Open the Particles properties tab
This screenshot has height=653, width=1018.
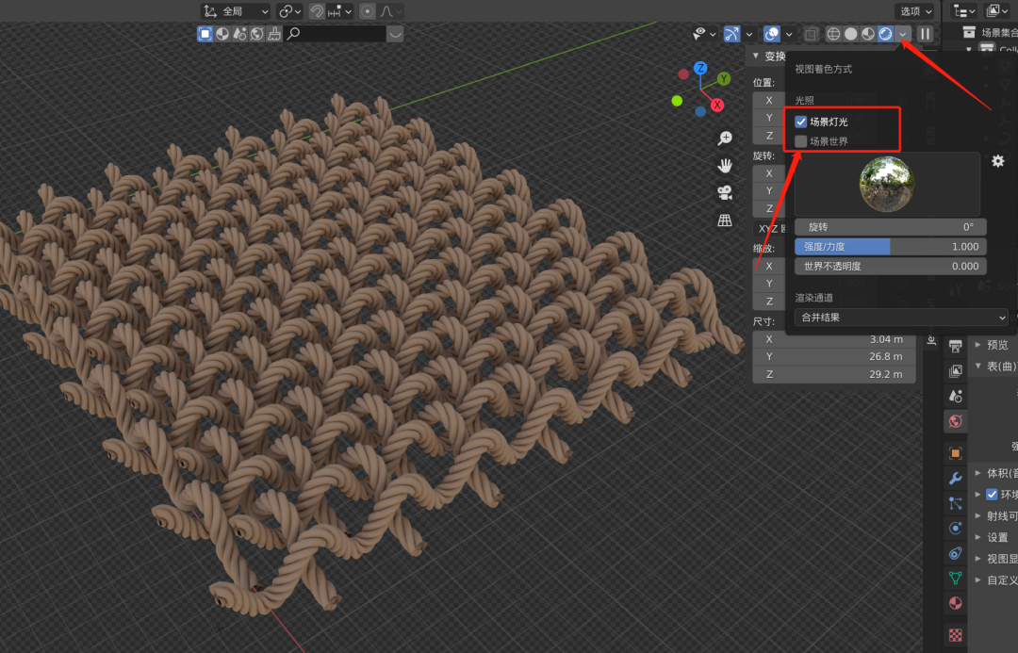pyautogui.click(x=955, y=503)
